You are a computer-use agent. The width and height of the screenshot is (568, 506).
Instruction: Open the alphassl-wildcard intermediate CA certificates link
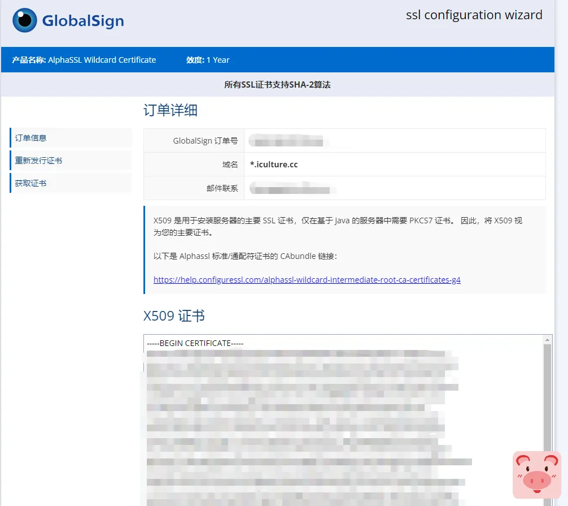pyautogui.click(x=307, y=280)
